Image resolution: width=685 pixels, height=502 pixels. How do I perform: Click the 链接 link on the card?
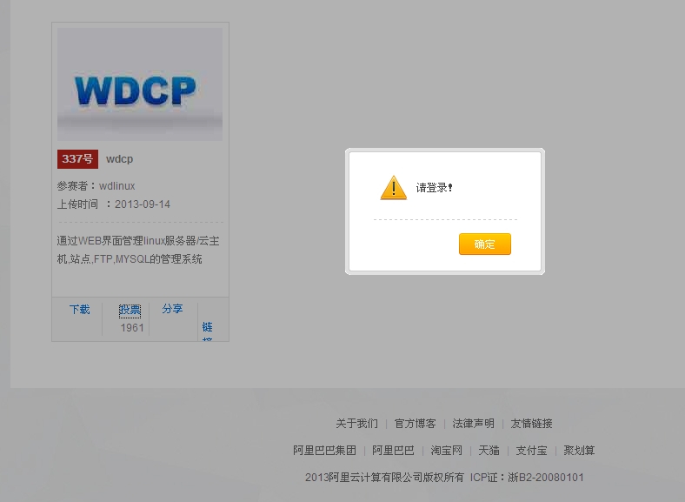tap(207, 328)
